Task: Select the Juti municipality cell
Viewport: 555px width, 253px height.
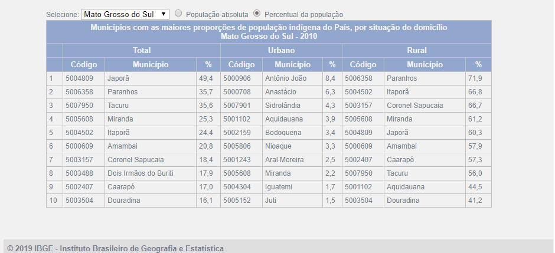Action: coord(272,201)
